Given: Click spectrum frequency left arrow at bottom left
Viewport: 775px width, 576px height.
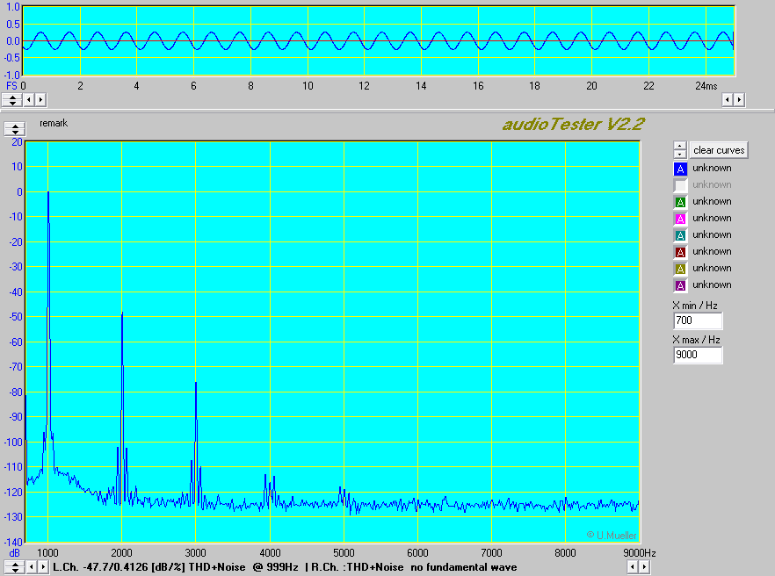Looking at the screenshot, I should pos(32,567).
